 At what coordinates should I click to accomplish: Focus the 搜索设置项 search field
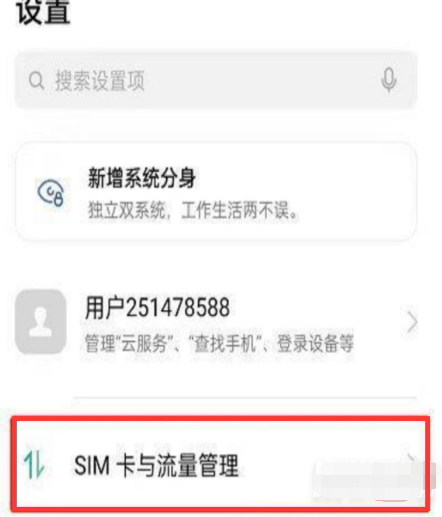coord(216,80)
